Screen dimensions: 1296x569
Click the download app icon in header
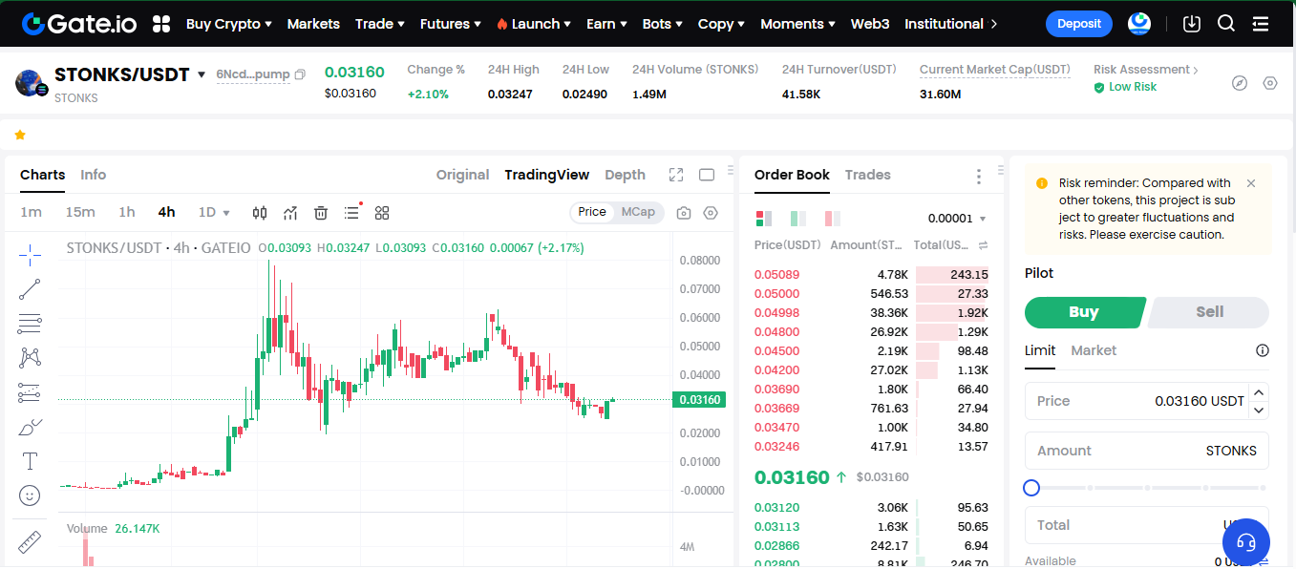point(1191,24)
